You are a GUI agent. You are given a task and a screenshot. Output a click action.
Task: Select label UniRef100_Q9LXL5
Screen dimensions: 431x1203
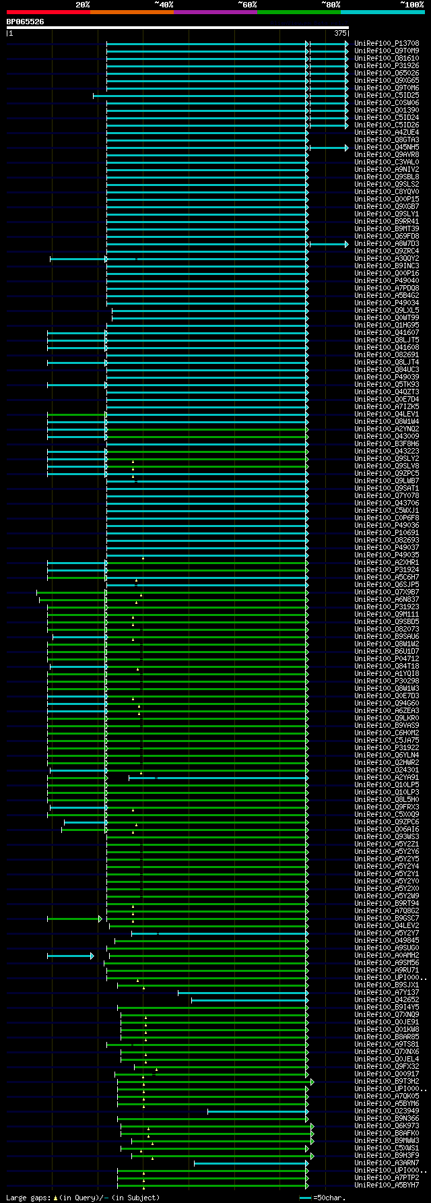387,311
